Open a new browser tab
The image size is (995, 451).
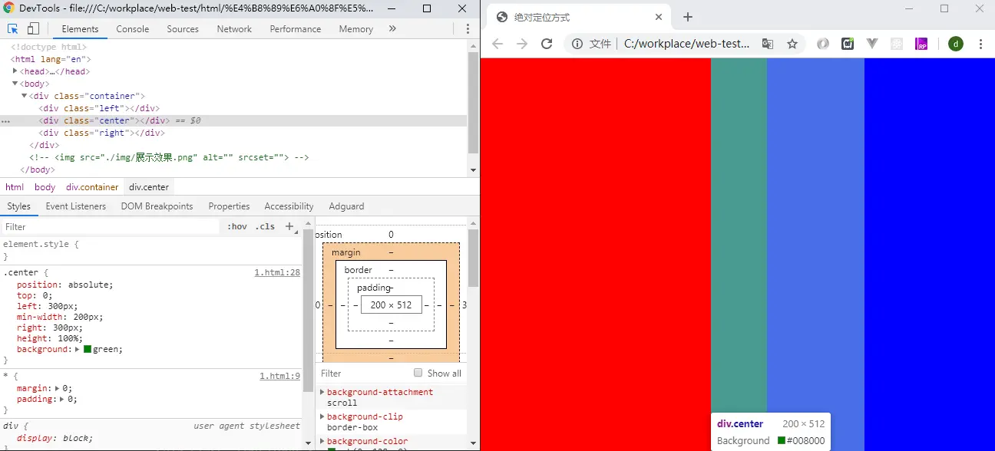coord(688,17)
